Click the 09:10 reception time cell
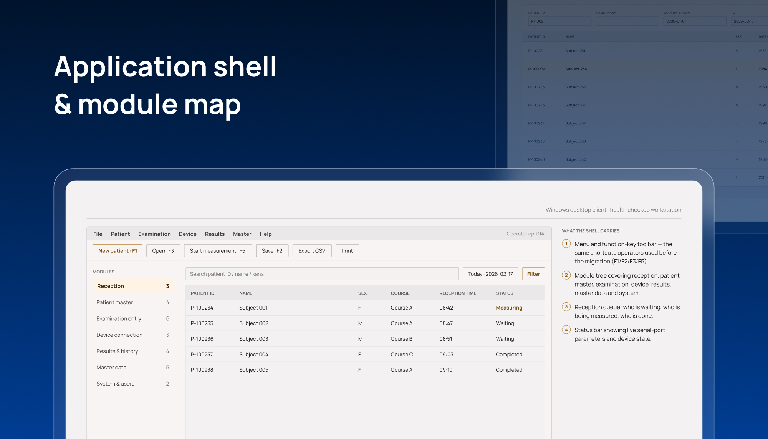Screen dimensions: 768x439 (446, 370)
